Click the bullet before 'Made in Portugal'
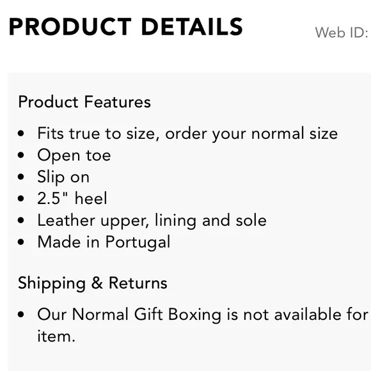The width and height of the screenshot is (371, 371). [x=21, y=242]
